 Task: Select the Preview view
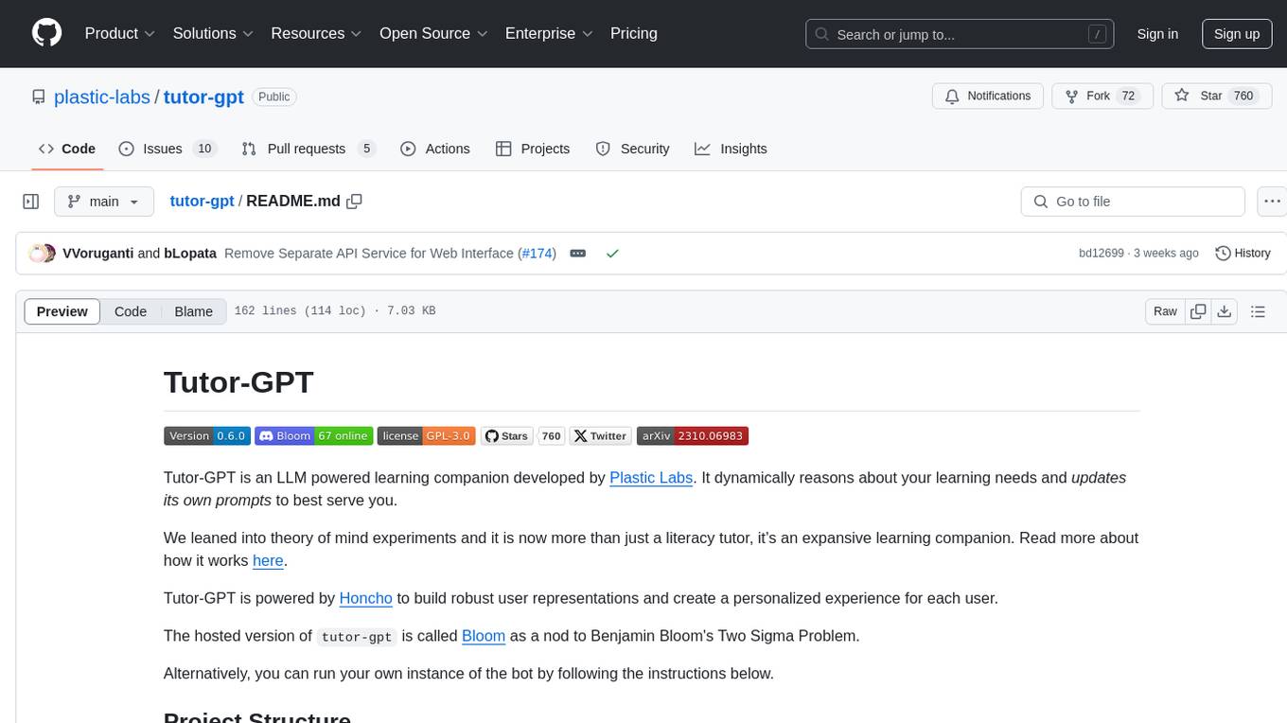(x=62, y=311)
